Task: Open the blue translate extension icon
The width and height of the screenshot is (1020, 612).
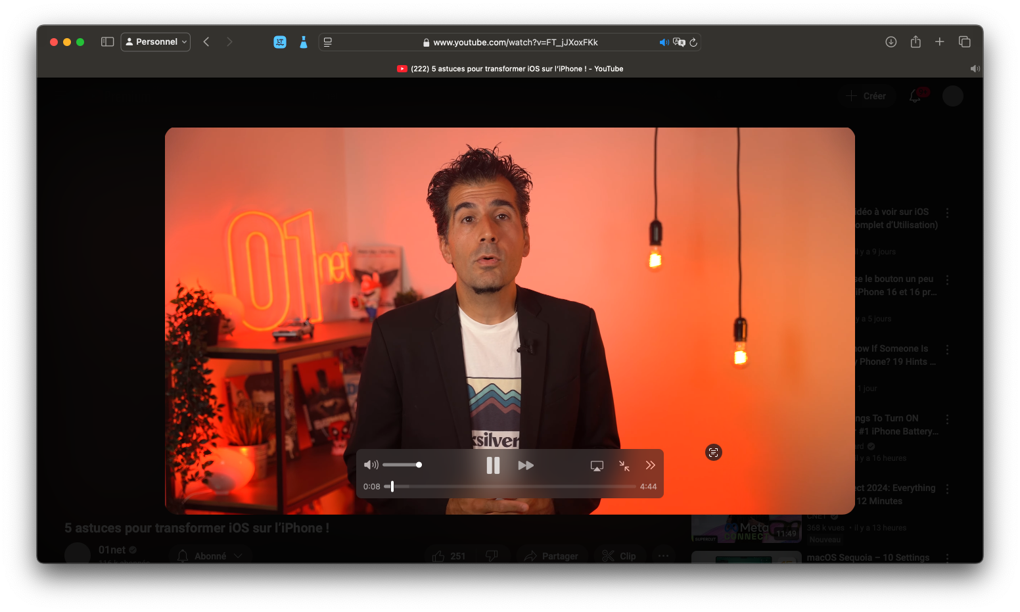Action: [280, 42]
